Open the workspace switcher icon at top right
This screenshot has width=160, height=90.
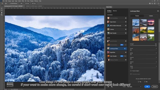coord(155,3)
